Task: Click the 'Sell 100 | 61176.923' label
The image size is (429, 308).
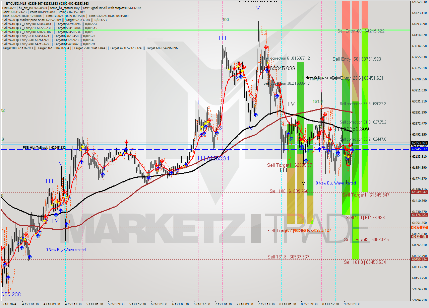Action: click(x=365, y=218)
